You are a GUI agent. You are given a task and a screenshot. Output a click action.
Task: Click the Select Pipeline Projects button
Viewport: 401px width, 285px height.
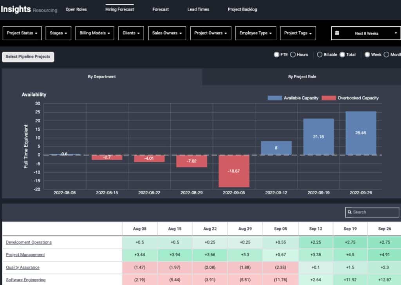(28, 57)
